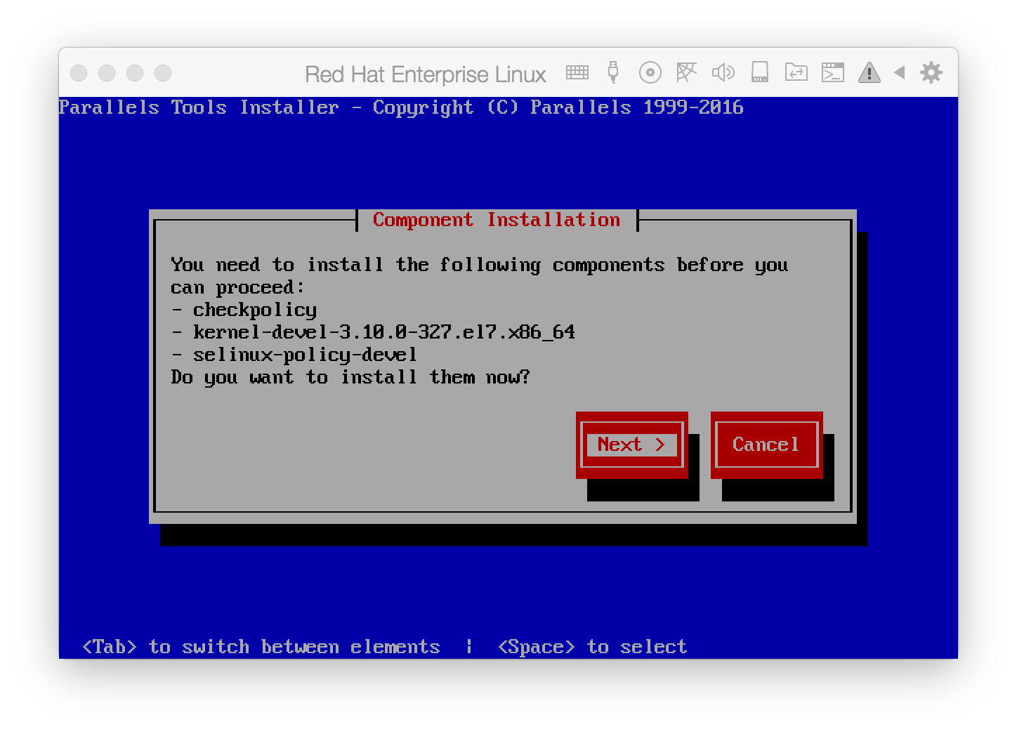Screen dimensions: 1017x729
Task: Click the Parallels Tools Installer header text
Action: [x=401, y=107]
